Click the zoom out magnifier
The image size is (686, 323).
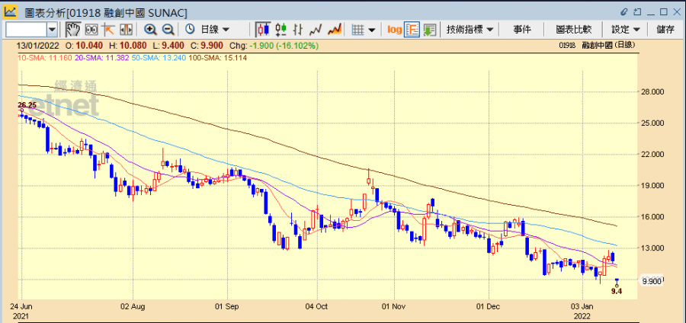[x=168, y=29]
